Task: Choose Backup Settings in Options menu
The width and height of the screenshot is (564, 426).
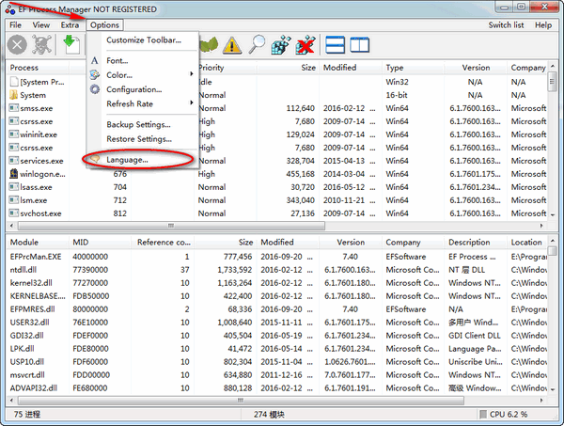Action: click(138, 124)
